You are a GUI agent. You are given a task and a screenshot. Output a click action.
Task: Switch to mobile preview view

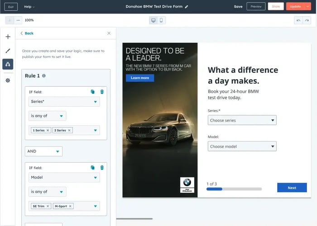(161, 20)
